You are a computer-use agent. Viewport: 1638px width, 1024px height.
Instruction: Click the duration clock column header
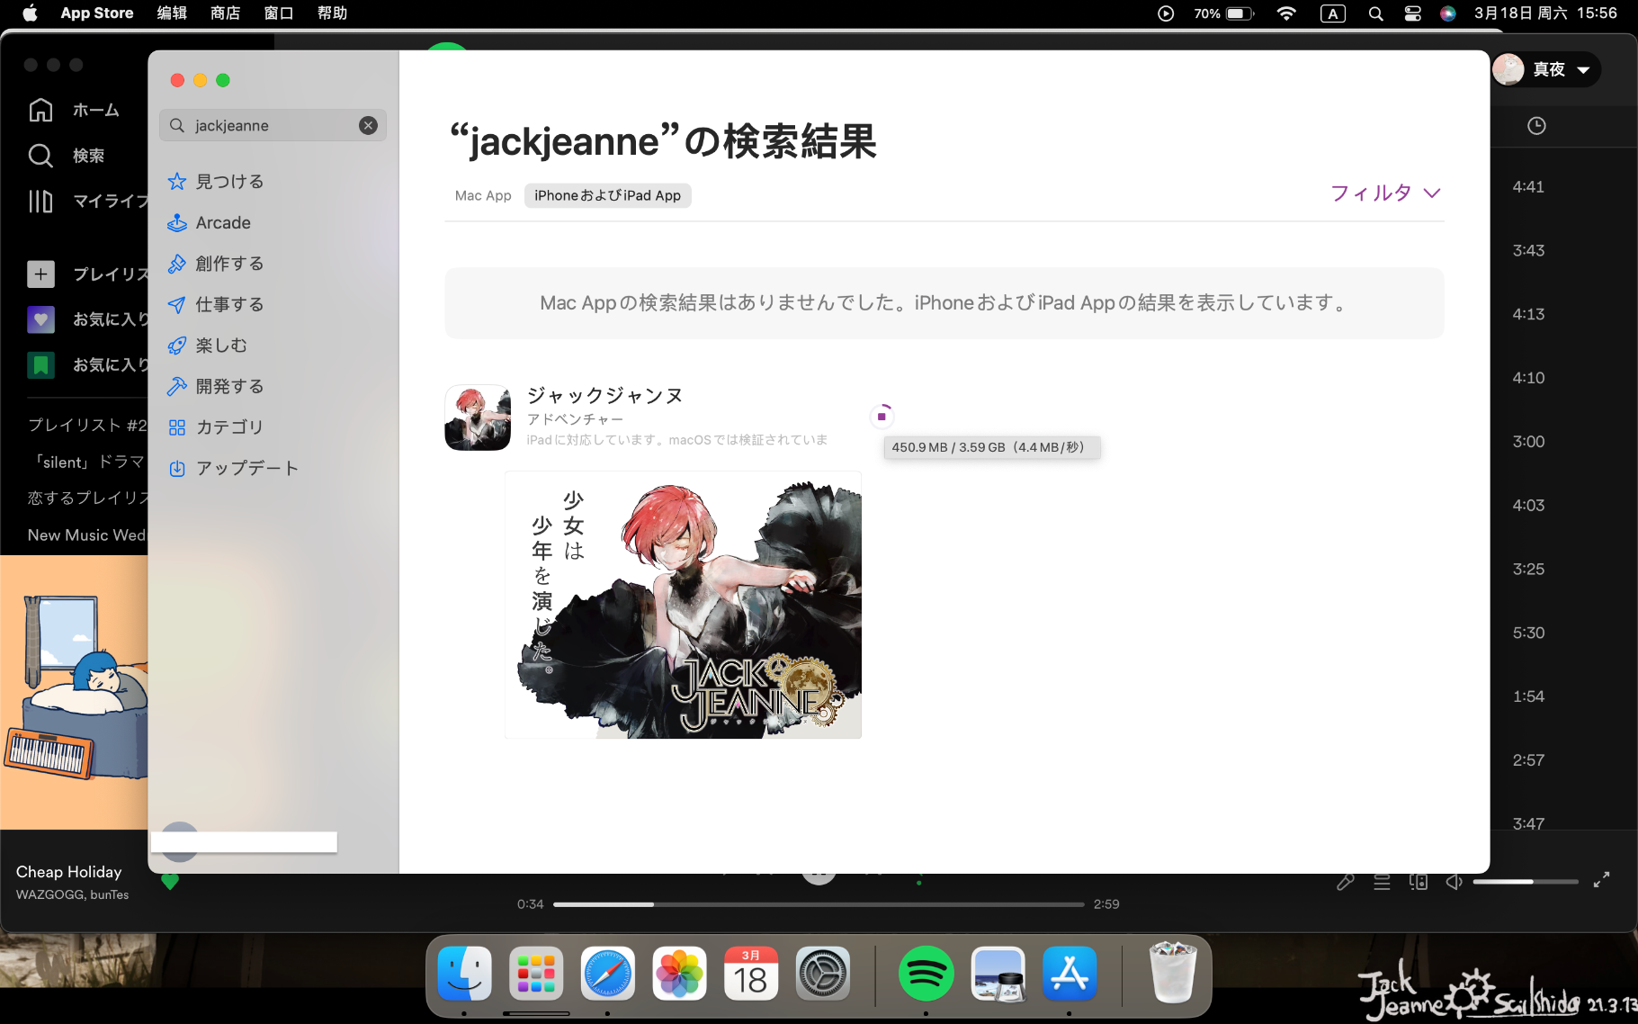click(1536, 126)
